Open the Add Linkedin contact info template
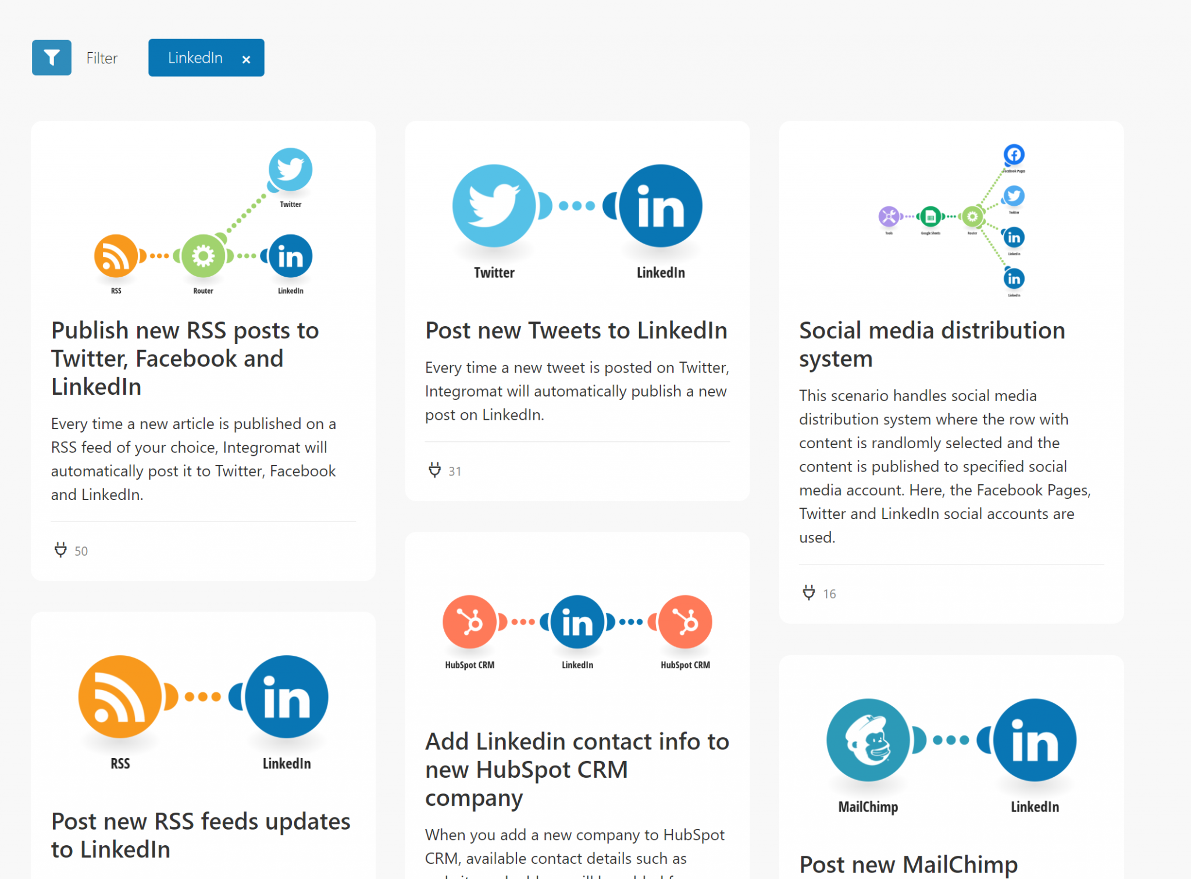 (x=577, y=769)
